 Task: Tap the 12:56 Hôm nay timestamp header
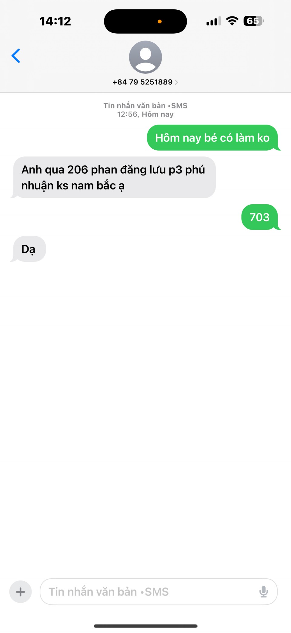click(x=145, y=114)
